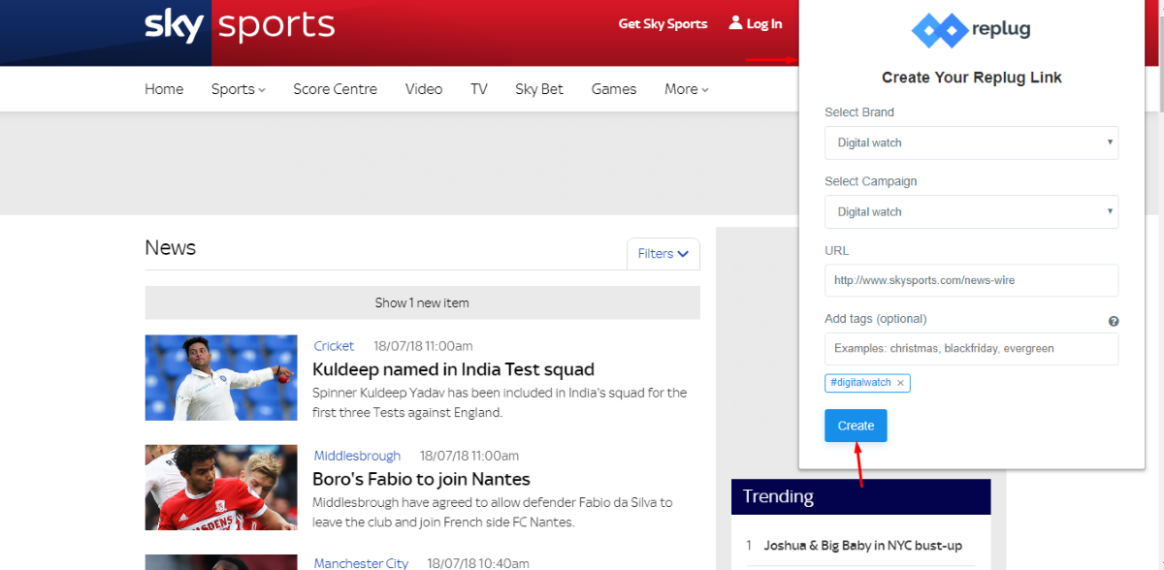Click the Log In link

click(x=764, y=23)
